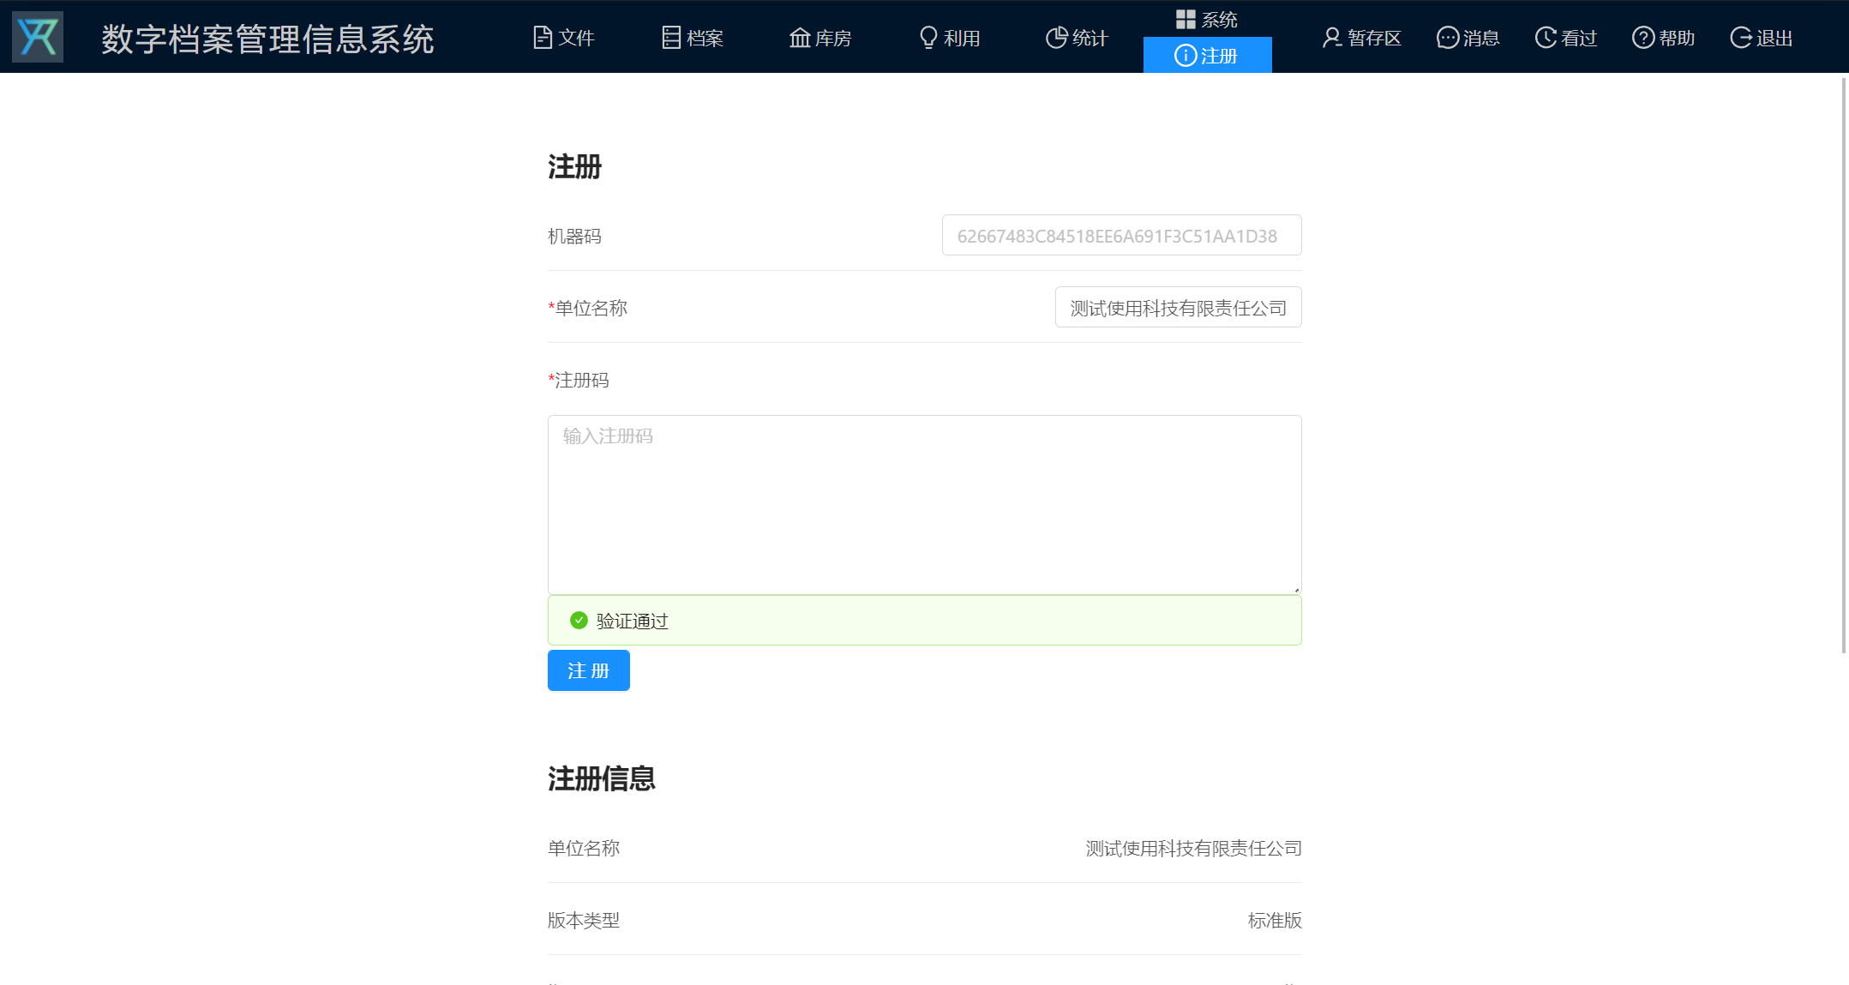This screenshot has height=985, width=1849.
Task: Click the 帮助 question mark icon
Action: click(1643, 38)
